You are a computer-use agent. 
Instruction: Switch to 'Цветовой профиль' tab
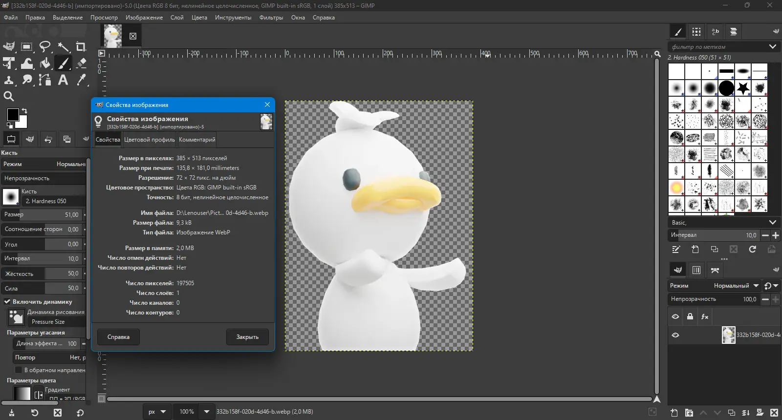[x=149, y=140]
